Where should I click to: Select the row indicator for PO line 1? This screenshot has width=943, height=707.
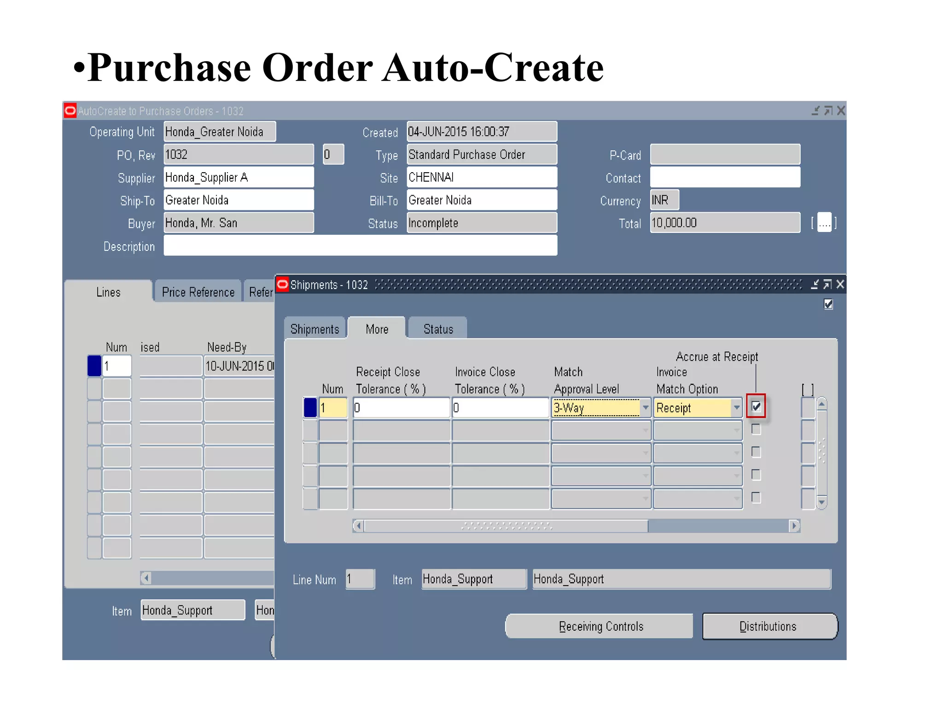pos(94,366)
